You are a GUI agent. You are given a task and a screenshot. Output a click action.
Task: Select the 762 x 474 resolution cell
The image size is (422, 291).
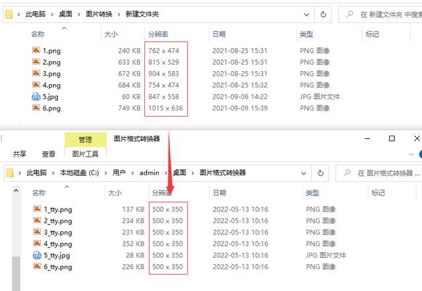tap(164, 51)
